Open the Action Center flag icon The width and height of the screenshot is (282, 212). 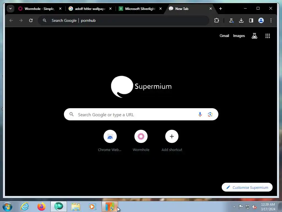(241, 206)
